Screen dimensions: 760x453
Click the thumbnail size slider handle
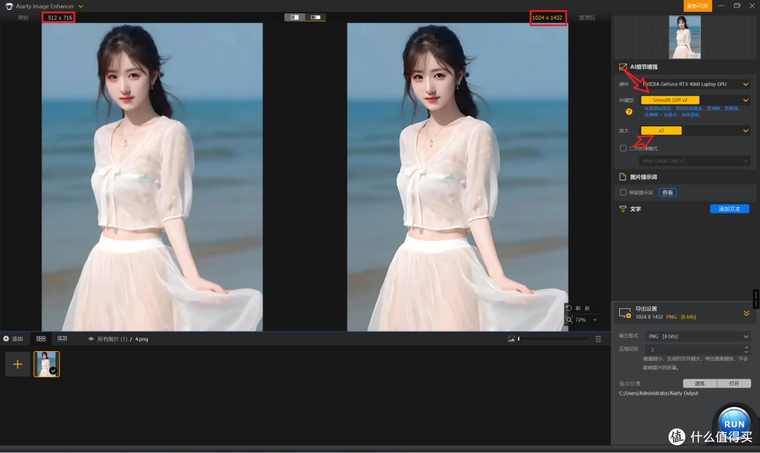coord(519,339)
